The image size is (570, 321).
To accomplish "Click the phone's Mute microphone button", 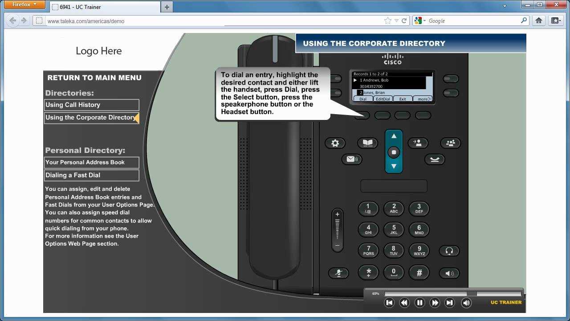I will 338,273.
